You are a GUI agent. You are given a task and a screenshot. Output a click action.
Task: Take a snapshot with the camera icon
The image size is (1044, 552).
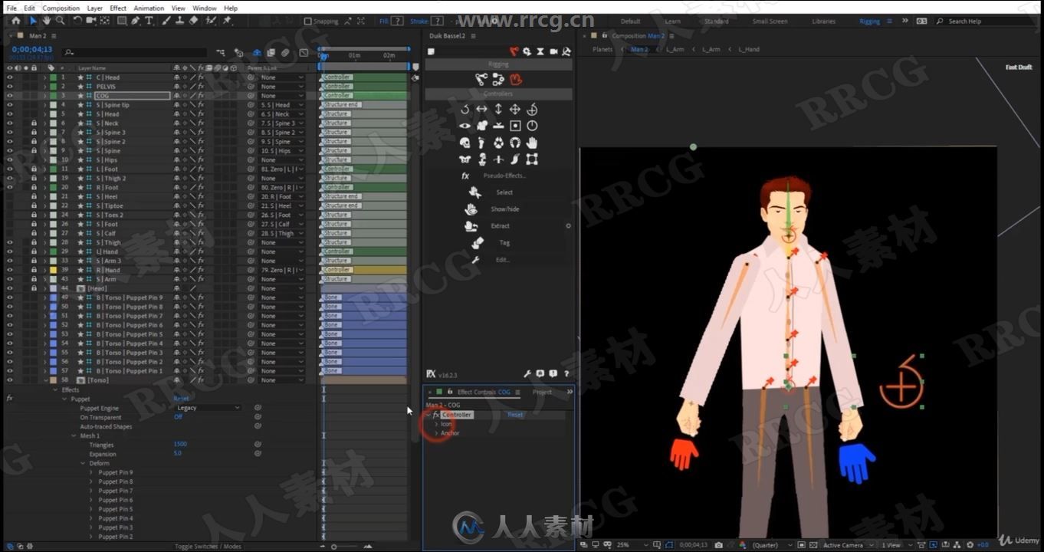718,545
